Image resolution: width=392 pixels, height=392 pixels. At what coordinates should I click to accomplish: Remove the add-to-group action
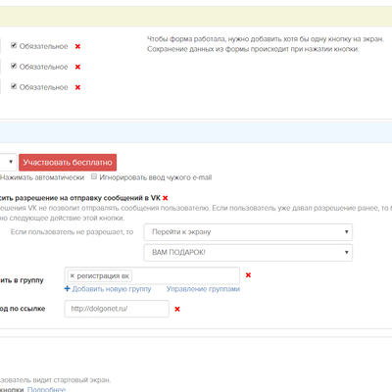[x=248, y=275]
